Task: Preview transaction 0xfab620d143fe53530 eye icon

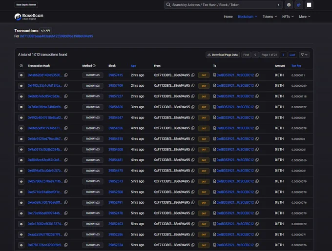Action: 21,75
